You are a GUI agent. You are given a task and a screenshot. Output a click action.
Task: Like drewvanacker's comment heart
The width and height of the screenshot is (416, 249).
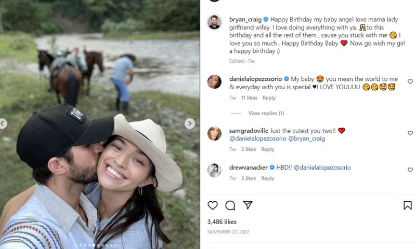(410, 170)
